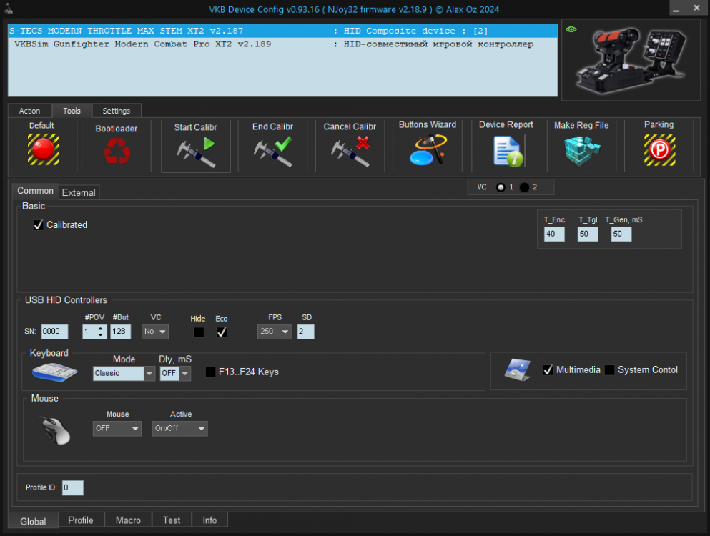Click the Make Reg File icon
Image resolution: width=710 pixels, height=536 pixels.
(x=581, y=150)
